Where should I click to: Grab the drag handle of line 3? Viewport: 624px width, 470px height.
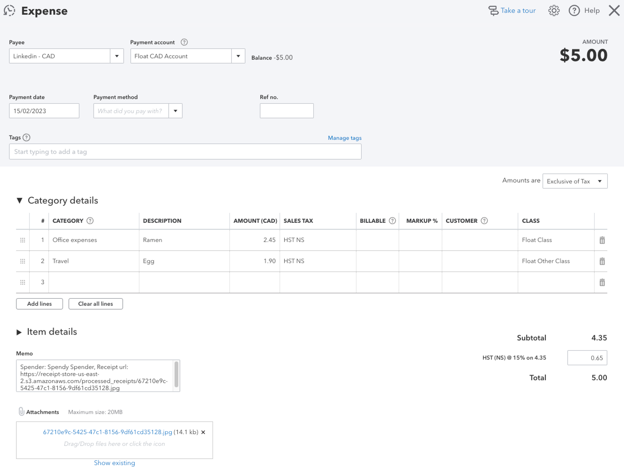(22, 282)
